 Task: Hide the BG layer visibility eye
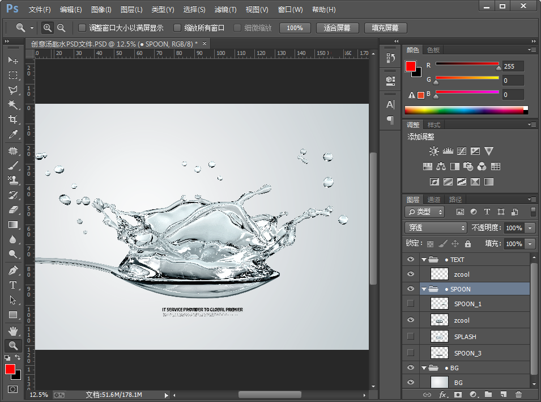point(411,383)
